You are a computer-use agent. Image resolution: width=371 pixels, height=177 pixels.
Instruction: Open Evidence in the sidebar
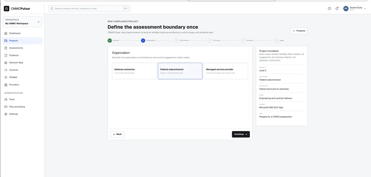point(22,55)
